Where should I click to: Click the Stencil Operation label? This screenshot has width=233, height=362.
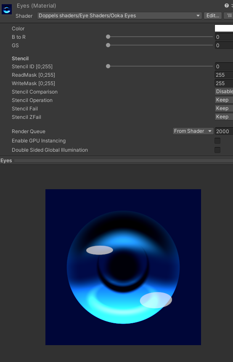(x=32, y=100)
